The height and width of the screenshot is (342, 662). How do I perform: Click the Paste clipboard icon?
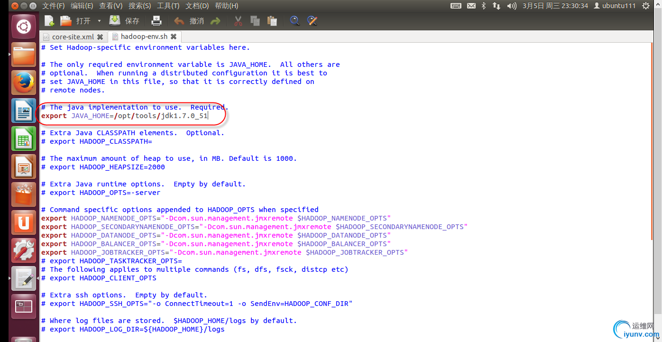272,21
